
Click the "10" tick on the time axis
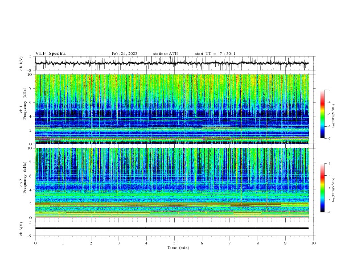point(313,243)
